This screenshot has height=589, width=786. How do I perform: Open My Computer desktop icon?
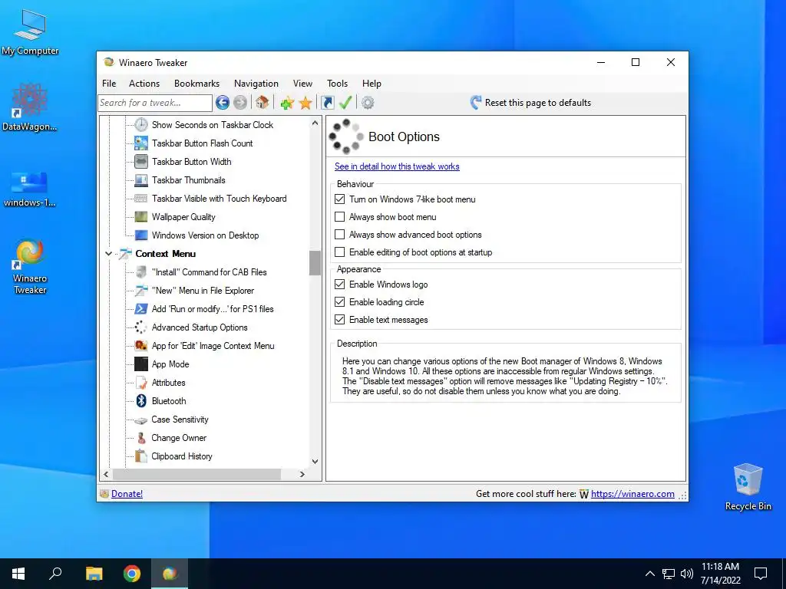coord(30,32)
